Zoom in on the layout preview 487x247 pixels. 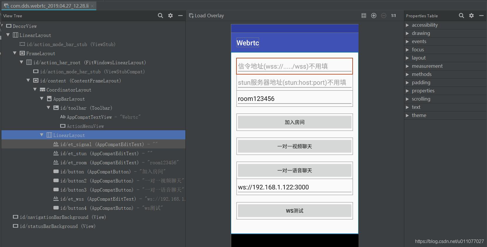tap(374, 16)
